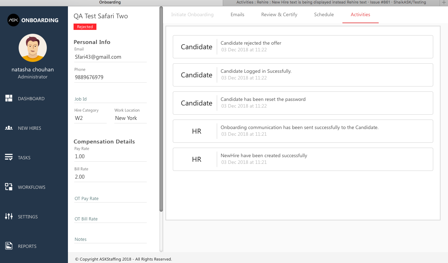Click Hire Category field showing W2

point(90,118)
